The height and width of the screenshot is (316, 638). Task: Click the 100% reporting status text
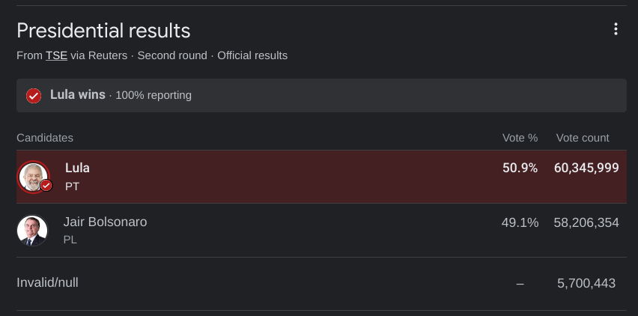point(154,95)
